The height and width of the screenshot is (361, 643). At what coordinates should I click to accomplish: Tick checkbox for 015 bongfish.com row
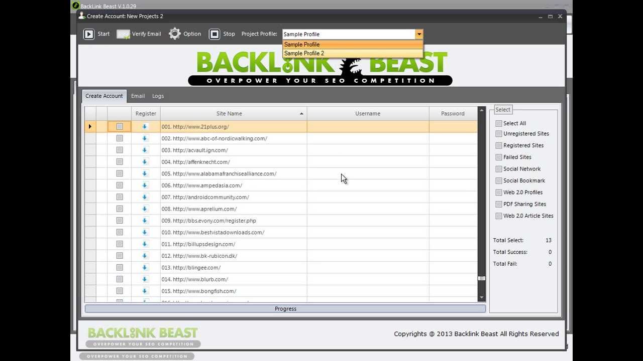pos(120,291)
